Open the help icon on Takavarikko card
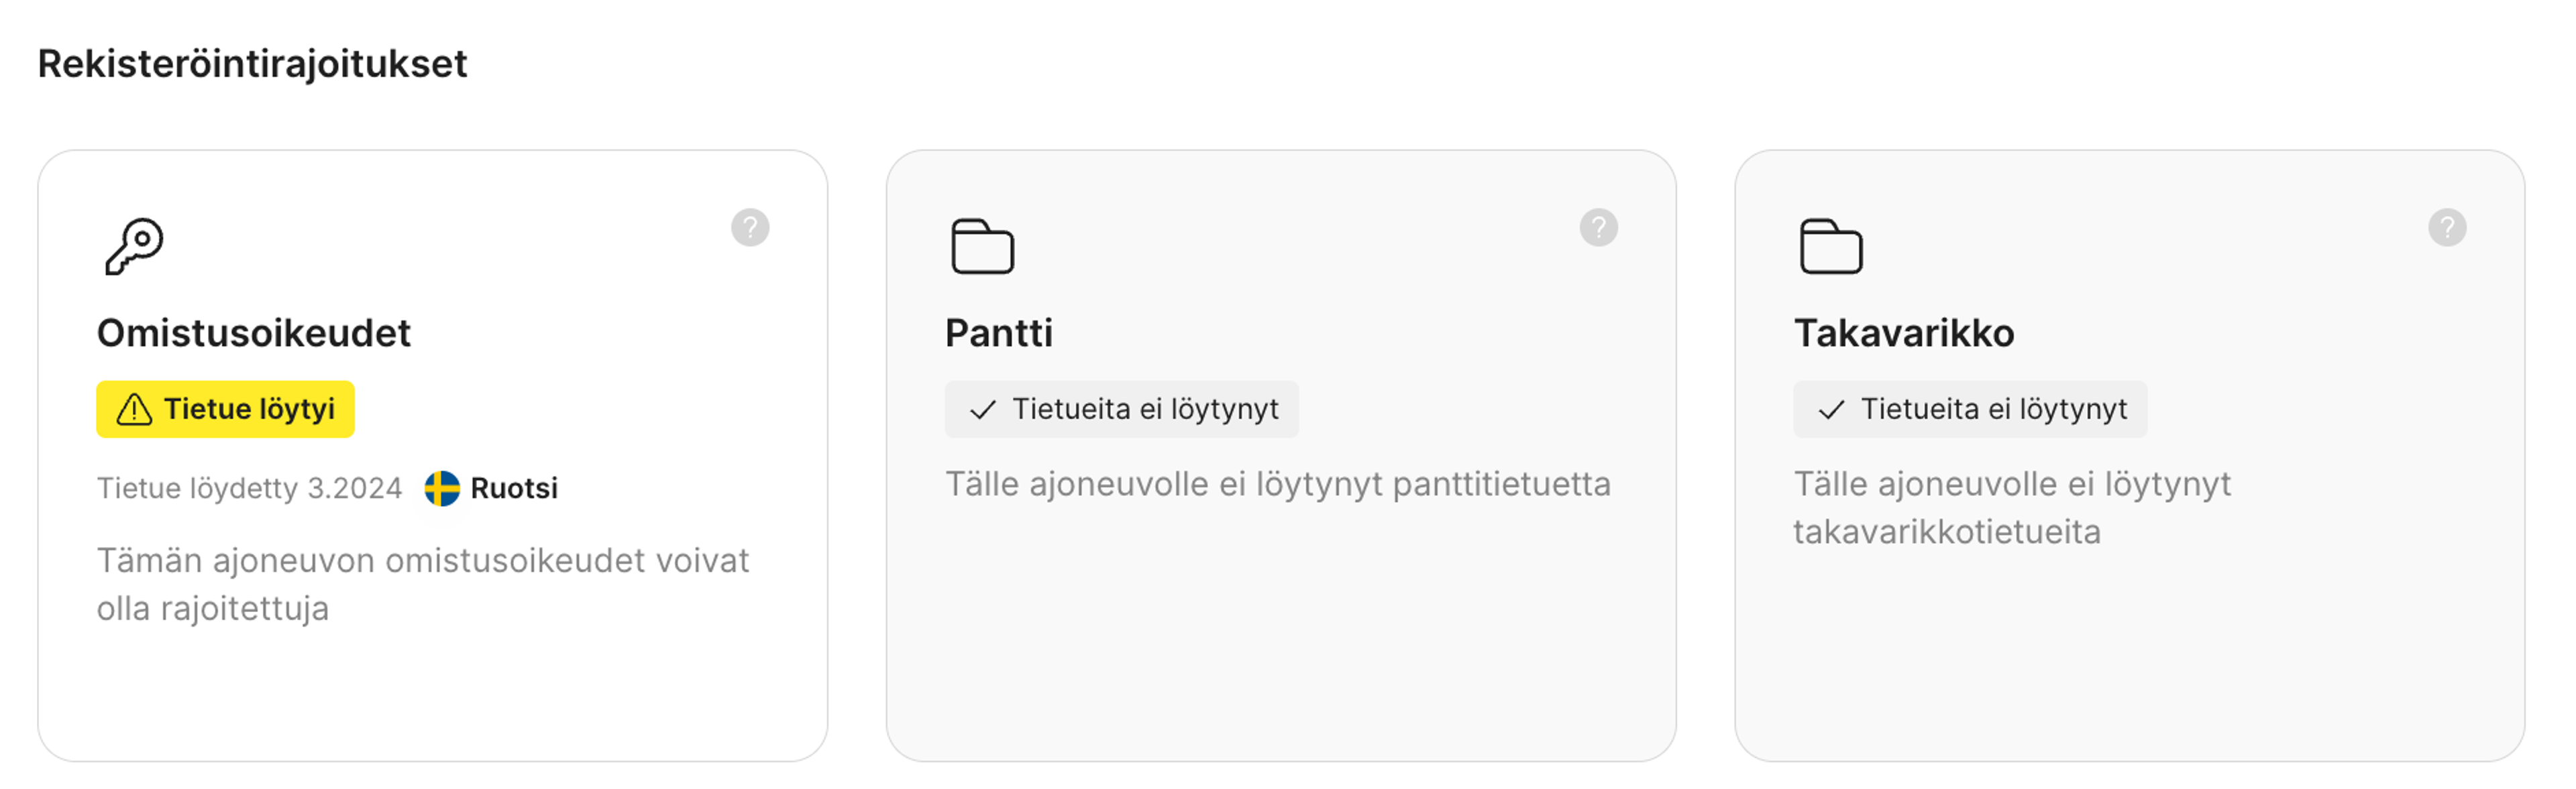Viewport: 2576px width, 789px height. 2447,227
